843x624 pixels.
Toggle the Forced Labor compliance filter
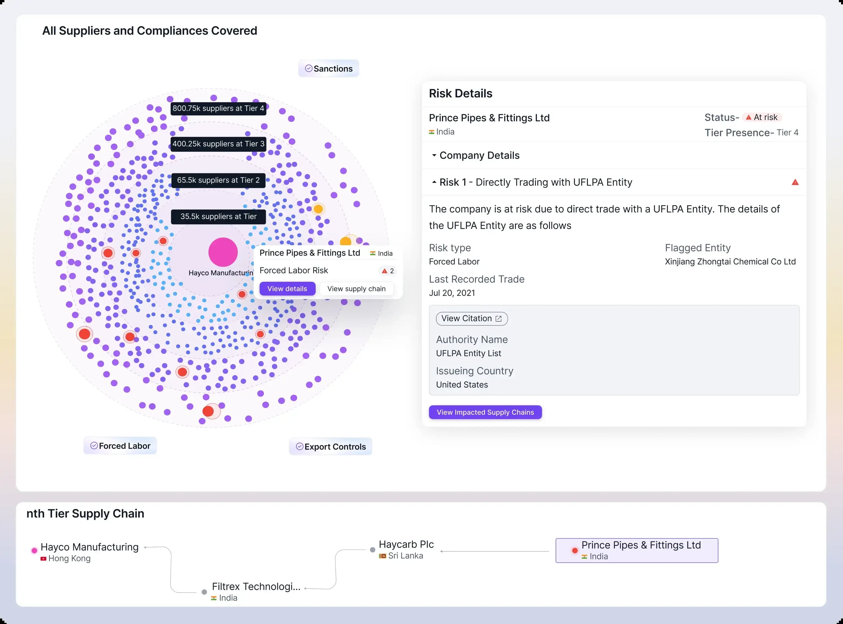120,446
